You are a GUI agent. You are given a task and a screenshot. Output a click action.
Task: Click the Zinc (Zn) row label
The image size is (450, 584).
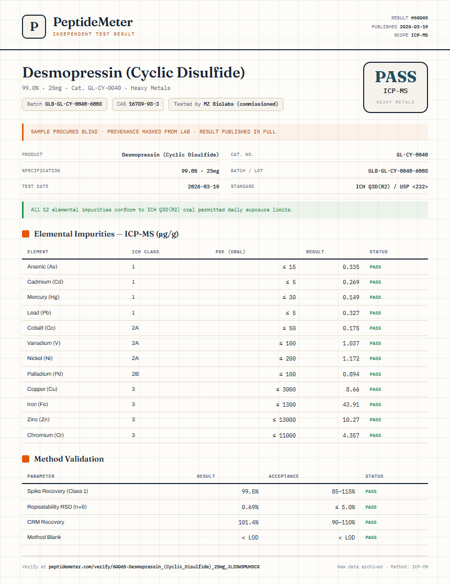(x=38, y=420)
